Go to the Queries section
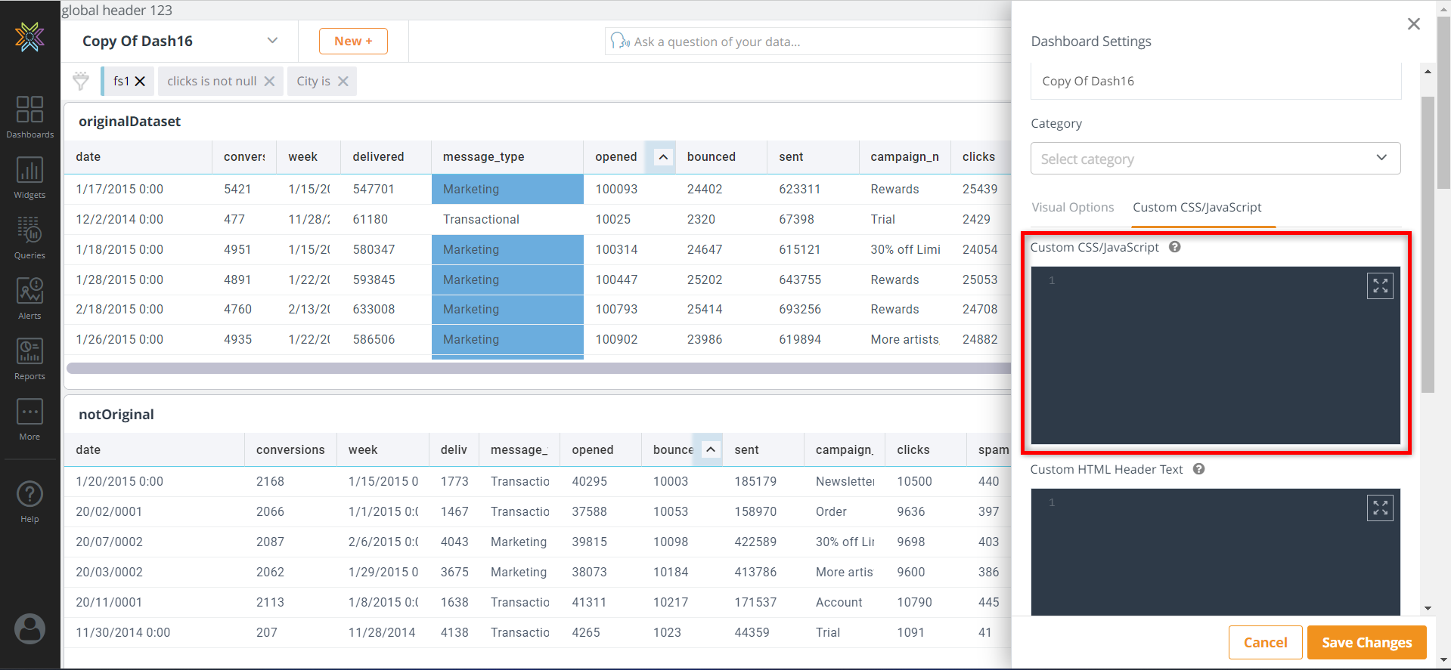 tap(29, 237)
